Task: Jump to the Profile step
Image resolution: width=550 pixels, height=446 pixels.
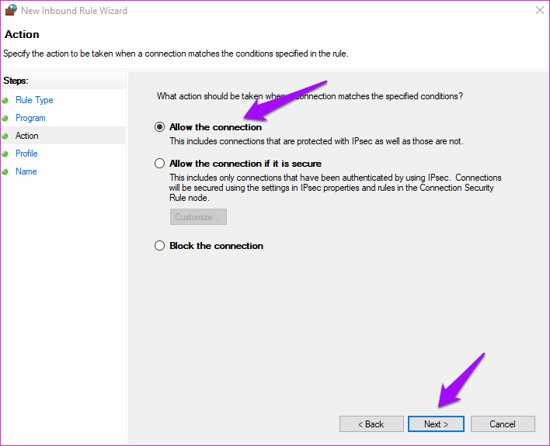Action: point(26,154)
